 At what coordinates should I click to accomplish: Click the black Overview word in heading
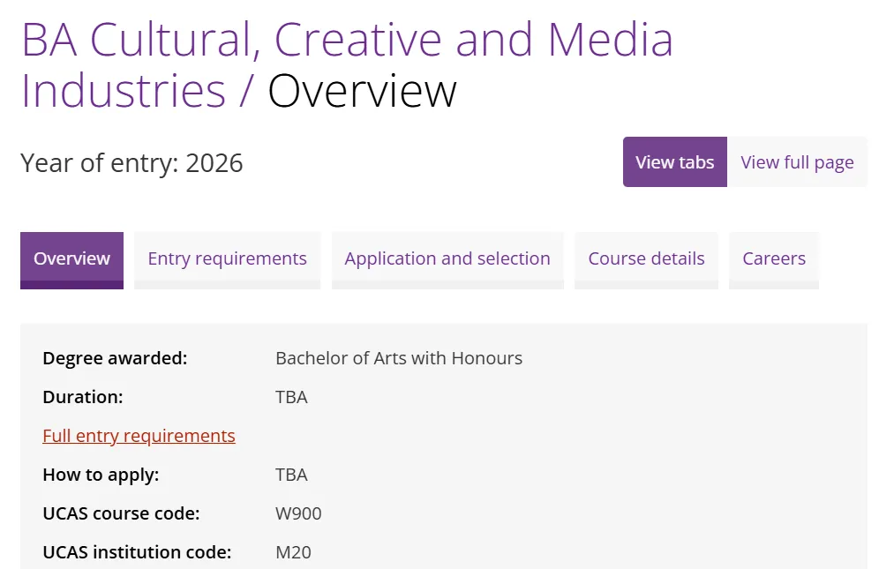[362, 92]
